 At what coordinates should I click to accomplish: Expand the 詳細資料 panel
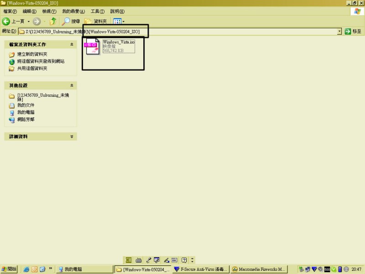(x=72, y=137)
